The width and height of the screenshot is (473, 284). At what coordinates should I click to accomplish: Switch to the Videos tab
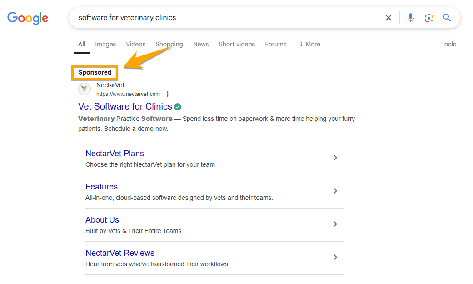pos(136,45)
